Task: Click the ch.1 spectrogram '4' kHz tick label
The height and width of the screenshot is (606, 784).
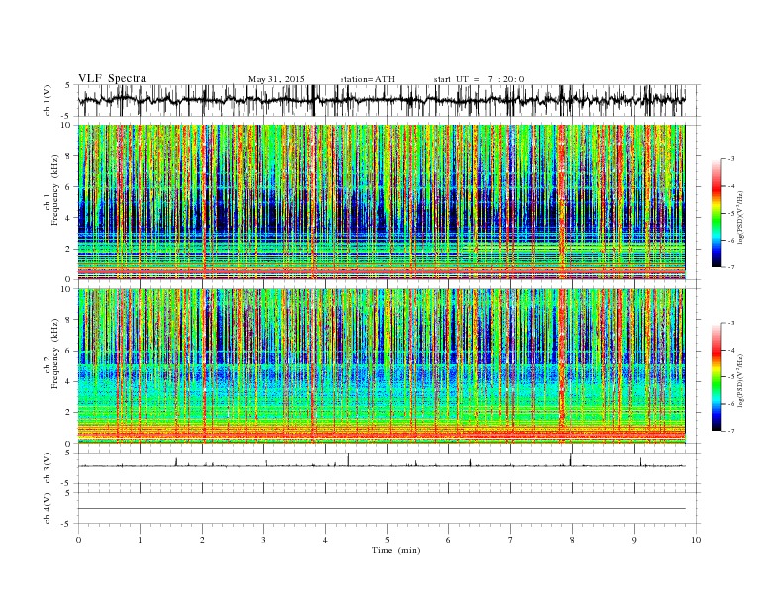Action: tap(68, 218)
